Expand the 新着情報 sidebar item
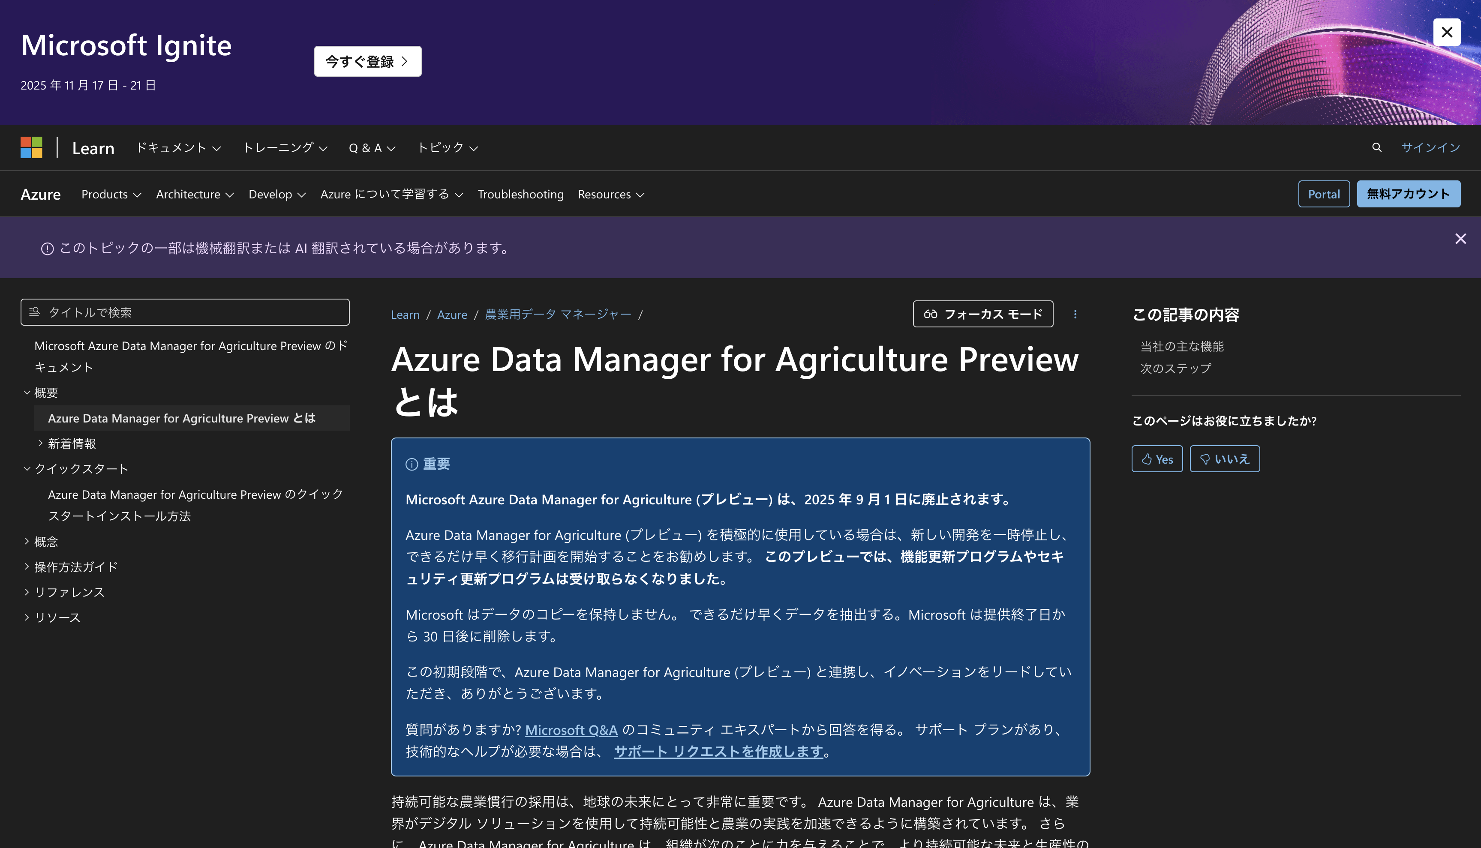1481x848 pixels. pyautogui.click(x=40, y=443)
